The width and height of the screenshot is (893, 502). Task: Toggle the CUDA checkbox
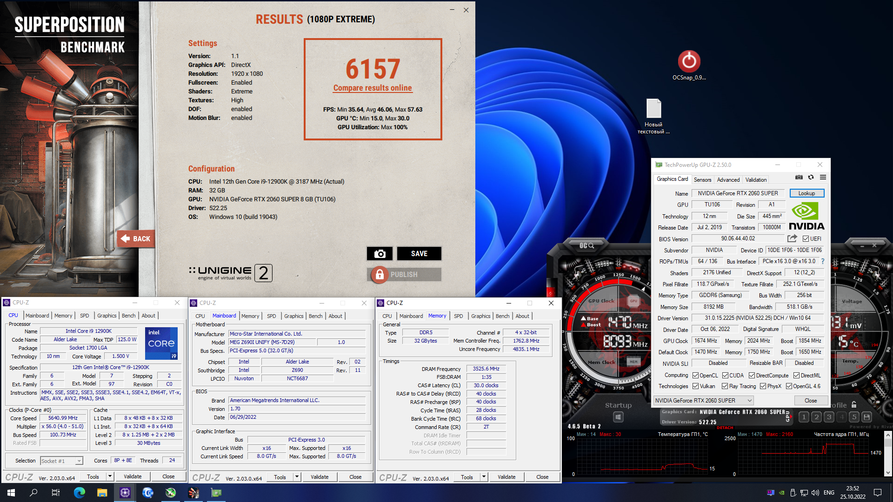tap(725, 376)
